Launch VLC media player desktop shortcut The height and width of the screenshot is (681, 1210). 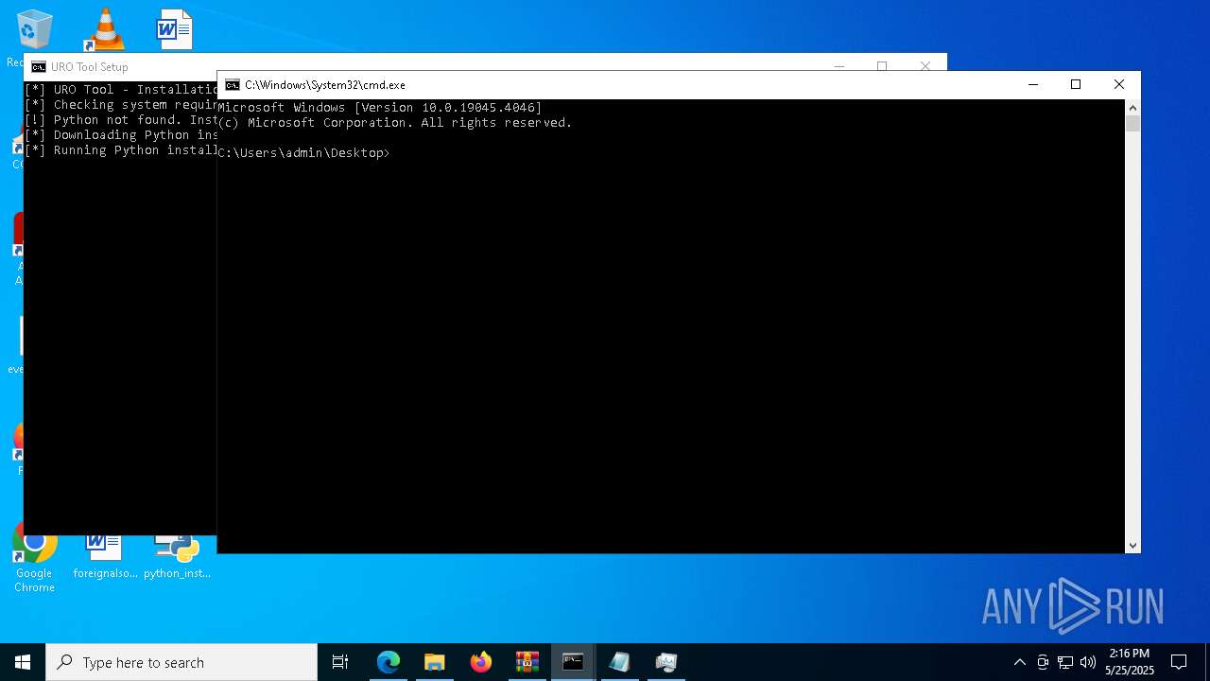tap(105, 30)
